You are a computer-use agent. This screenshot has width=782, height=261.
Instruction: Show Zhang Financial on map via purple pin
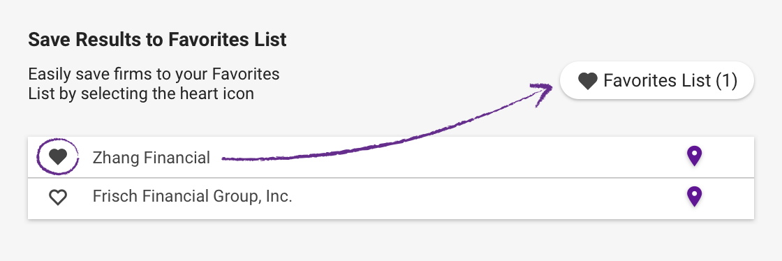click(x=694, y=156)
